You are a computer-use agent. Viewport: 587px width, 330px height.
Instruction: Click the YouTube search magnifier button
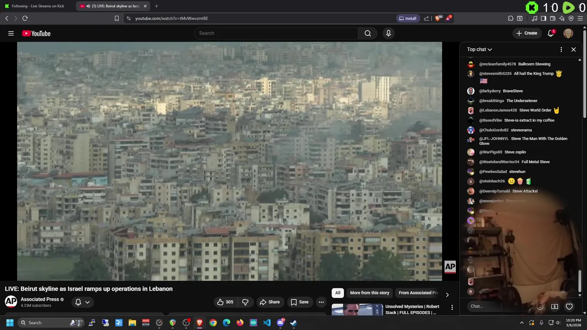point(368,33)
